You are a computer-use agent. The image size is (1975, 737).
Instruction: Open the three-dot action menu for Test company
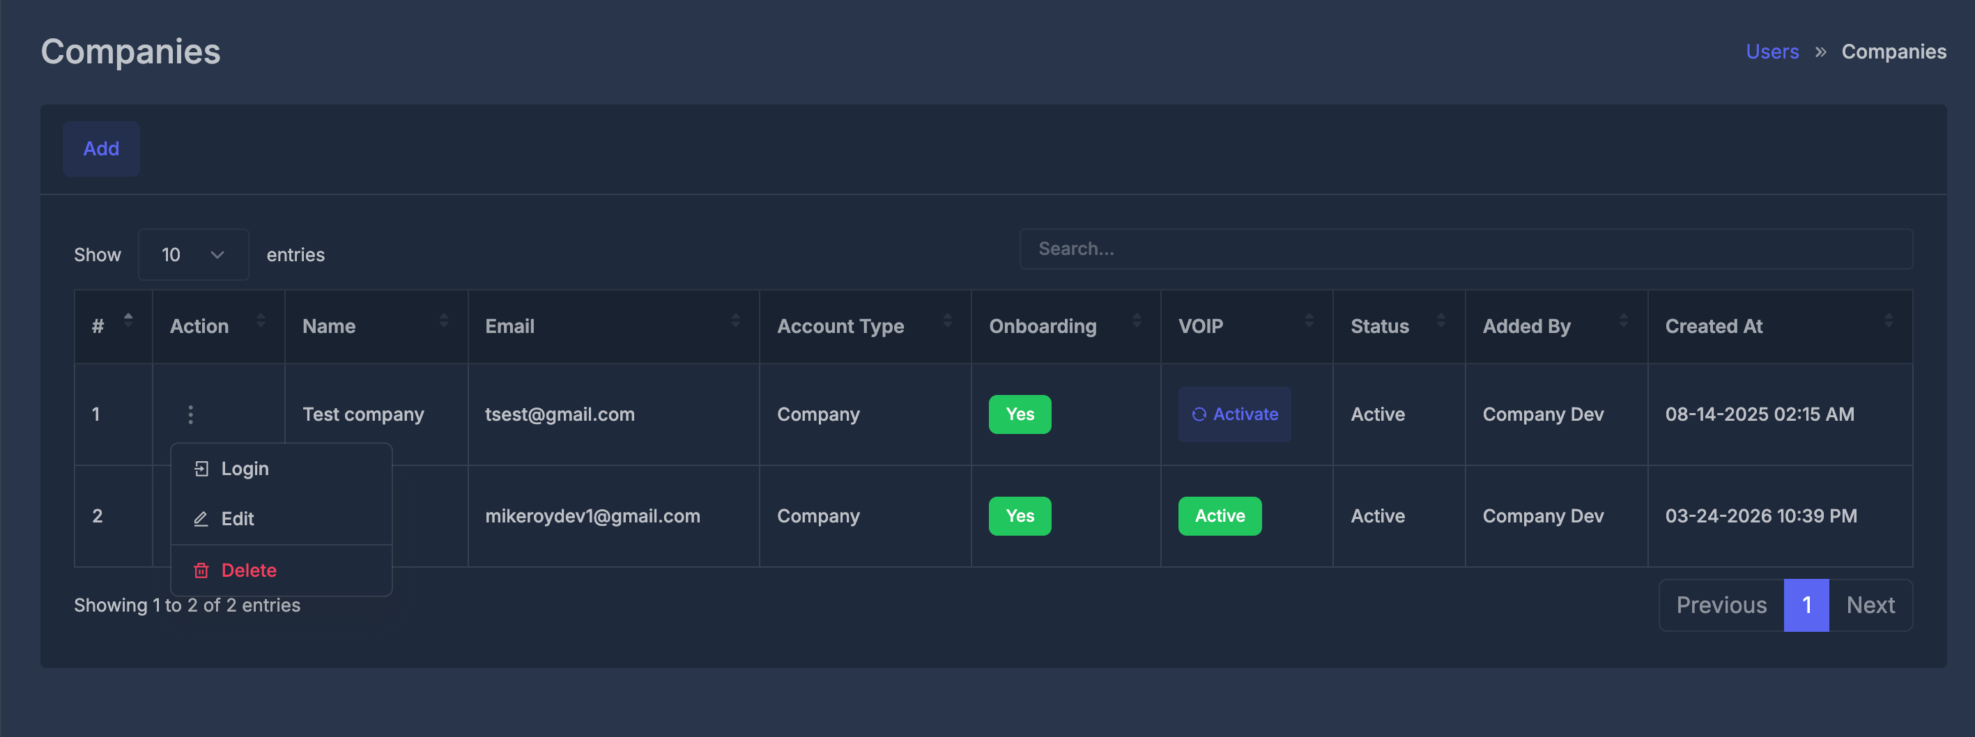coord(190,414)
